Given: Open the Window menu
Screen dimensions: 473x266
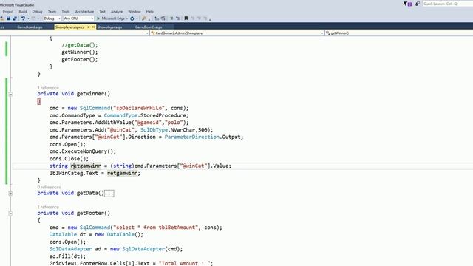Looking at the screenshot, I should click(135, 12).
